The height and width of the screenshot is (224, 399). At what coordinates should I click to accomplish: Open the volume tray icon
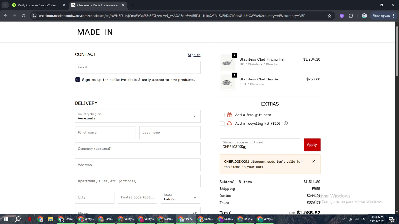pyautogui.click(x=356, y=219)
